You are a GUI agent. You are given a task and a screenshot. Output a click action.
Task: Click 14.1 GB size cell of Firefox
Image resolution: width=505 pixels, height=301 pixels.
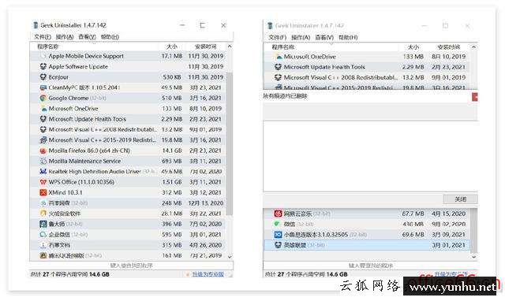pos(172,150)
